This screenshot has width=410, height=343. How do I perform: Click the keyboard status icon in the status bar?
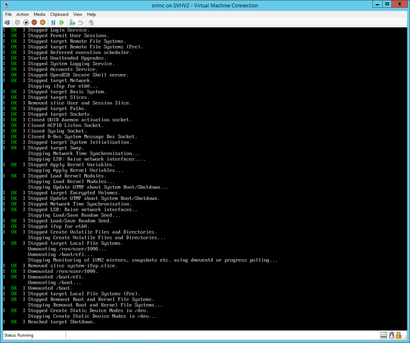tap(384, 335)
